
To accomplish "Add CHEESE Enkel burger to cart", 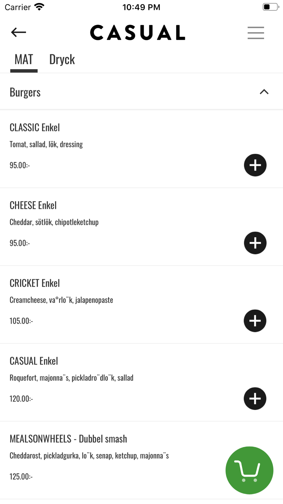I will [255, 243].
